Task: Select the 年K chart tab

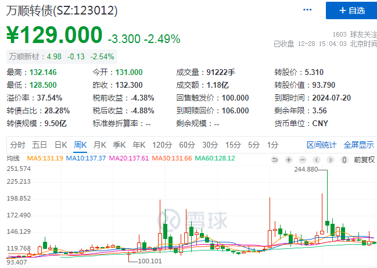Action: [x=139, y=145]
